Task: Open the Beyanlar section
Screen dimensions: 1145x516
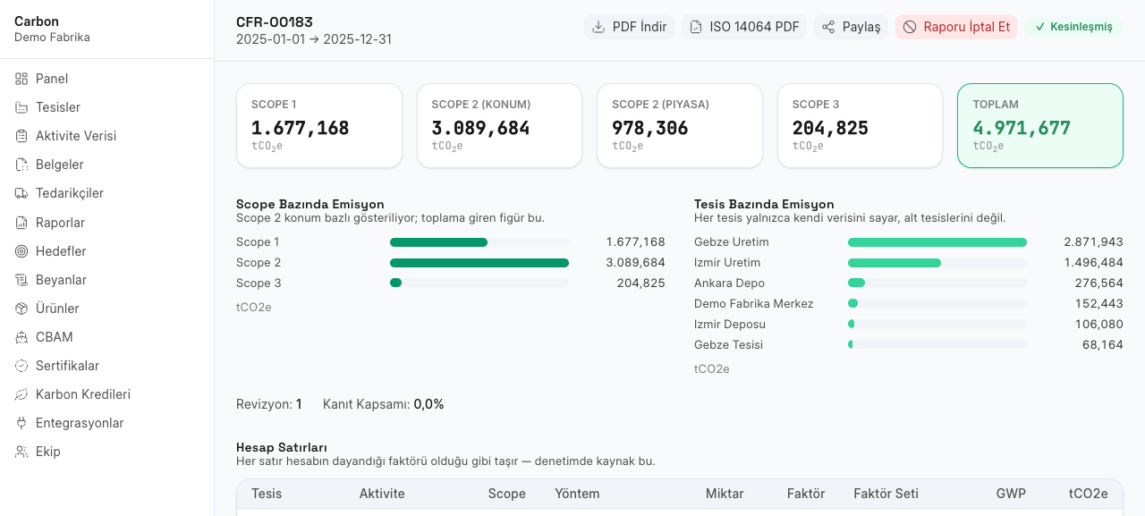Action: pos(107,280)
